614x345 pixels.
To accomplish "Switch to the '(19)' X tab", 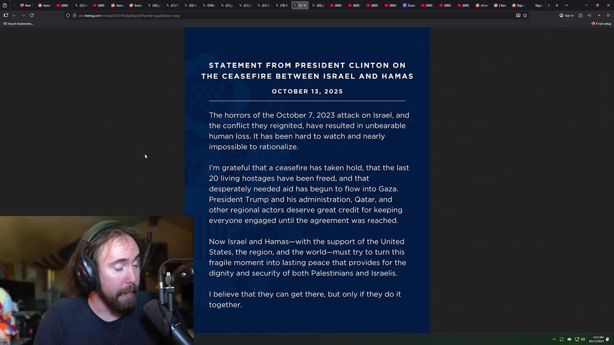I will (281, 5).
